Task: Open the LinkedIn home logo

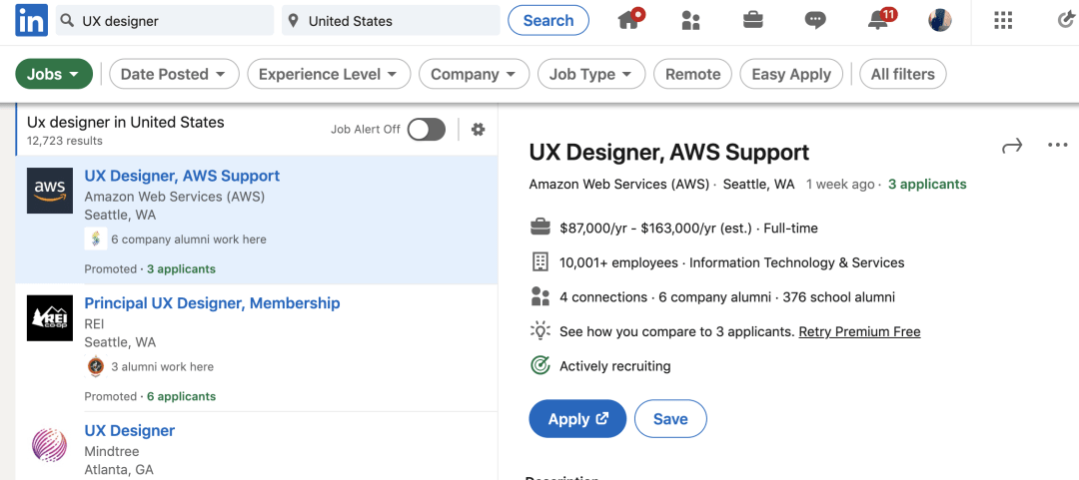Action: click(x=32, y=20)
